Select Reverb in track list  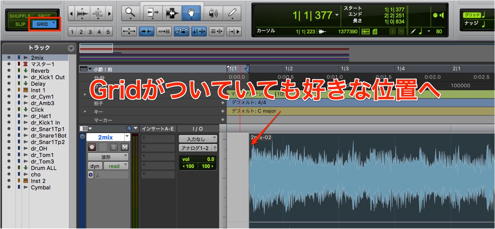tap(40, 71)
